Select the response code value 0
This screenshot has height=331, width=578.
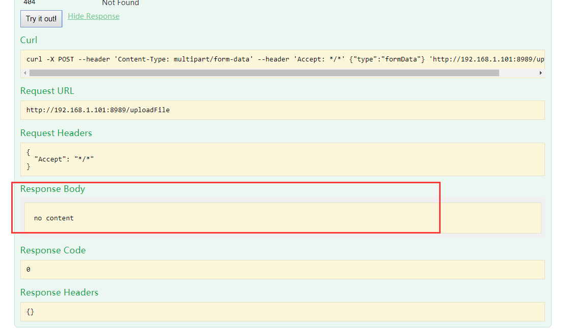coord(27,270)
